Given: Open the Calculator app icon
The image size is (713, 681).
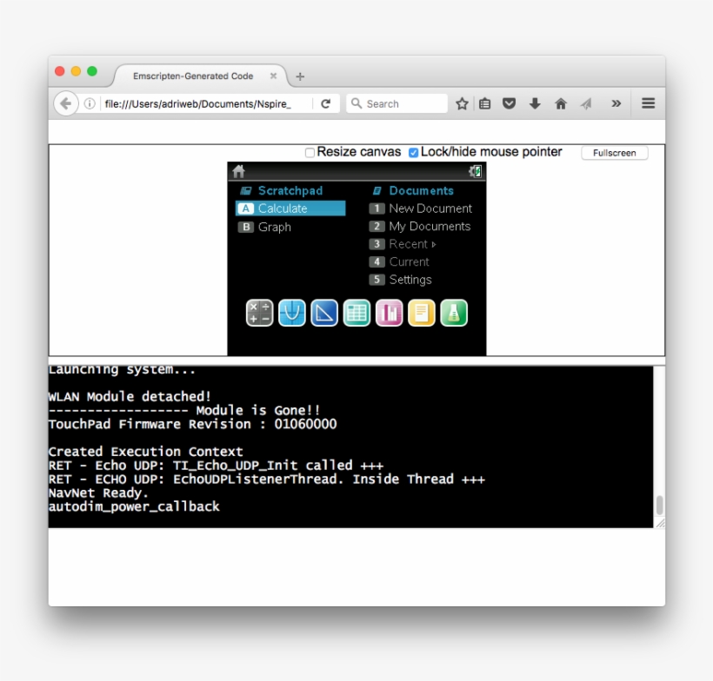Looking at the screenshot, I should coord(259,313).
